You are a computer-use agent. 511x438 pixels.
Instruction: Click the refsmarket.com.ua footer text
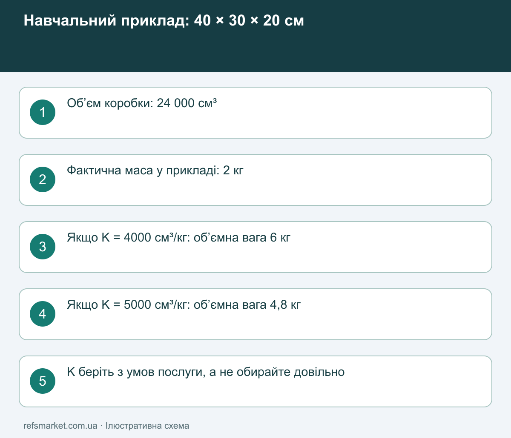pos(60,426)
